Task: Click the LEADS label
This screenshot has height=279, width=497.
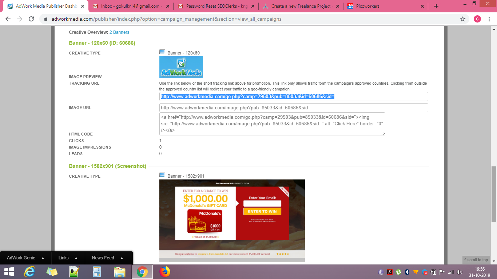Action: [x=76, y=154]
